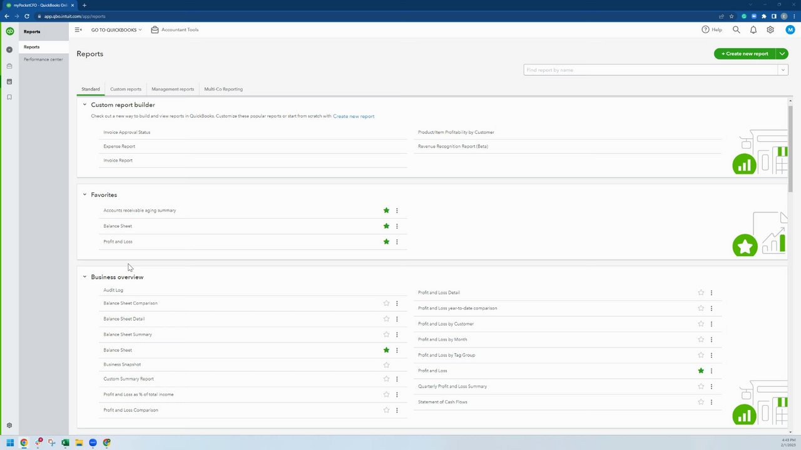Click the browser address bar
Viewport: 801px width, 450px height.
[x=375, y=16]
